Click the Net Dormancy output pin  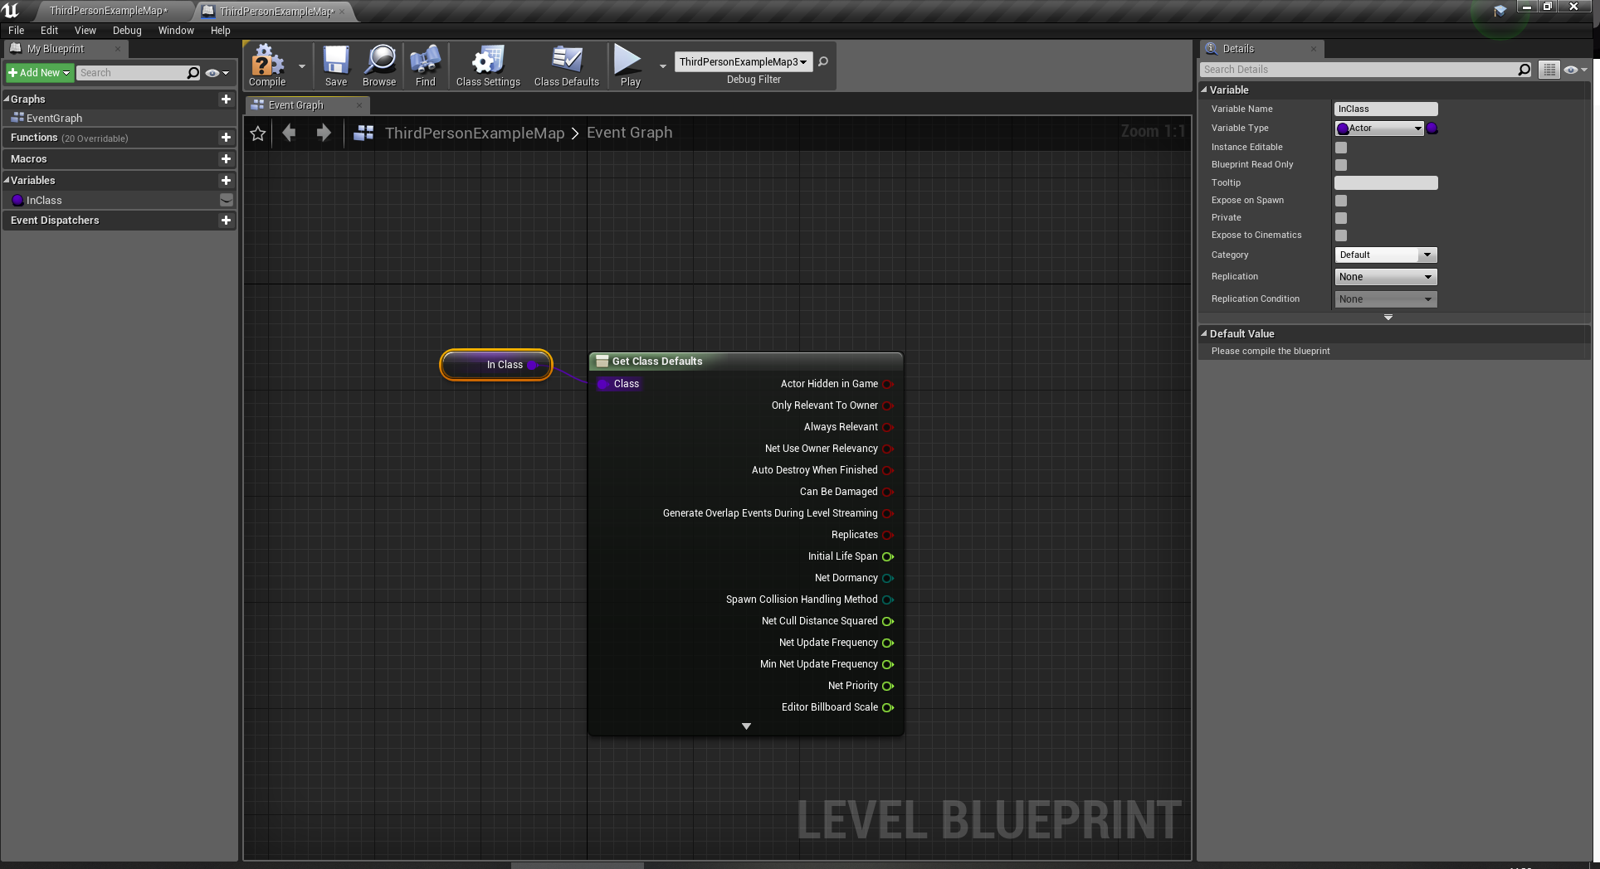887,578
